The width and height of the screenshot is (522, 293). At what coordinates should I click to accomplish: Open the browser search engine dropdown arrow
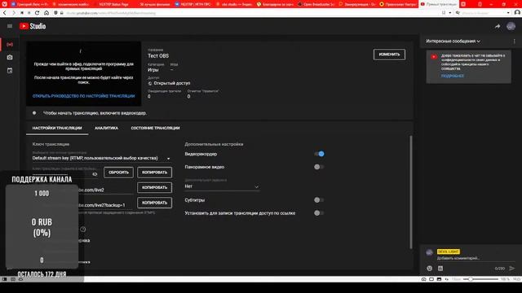tap(508, 13)
